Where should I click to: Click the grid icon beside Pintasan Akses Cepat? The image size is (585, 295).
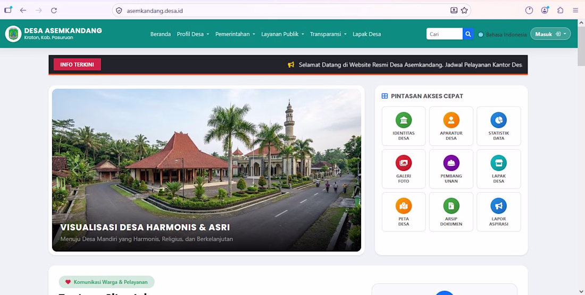385,96
